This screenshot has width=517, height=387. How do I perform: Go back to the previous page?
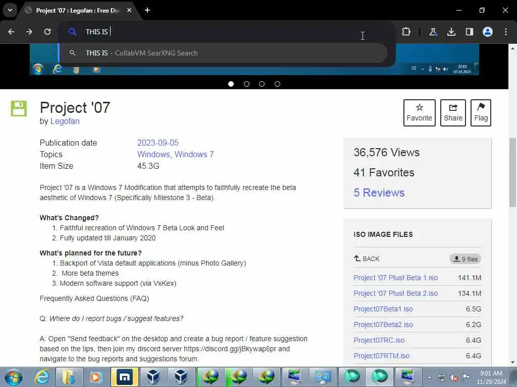click(x=11, y=32)
